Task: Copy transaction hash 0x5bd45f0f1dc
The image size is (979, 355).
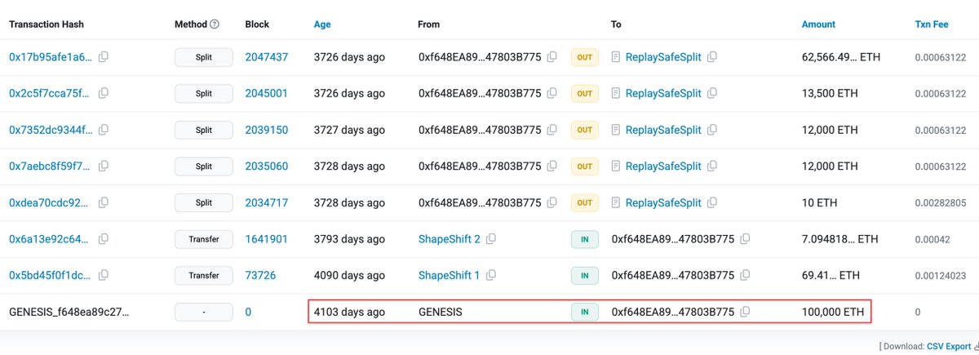Action: pos(104,275)
